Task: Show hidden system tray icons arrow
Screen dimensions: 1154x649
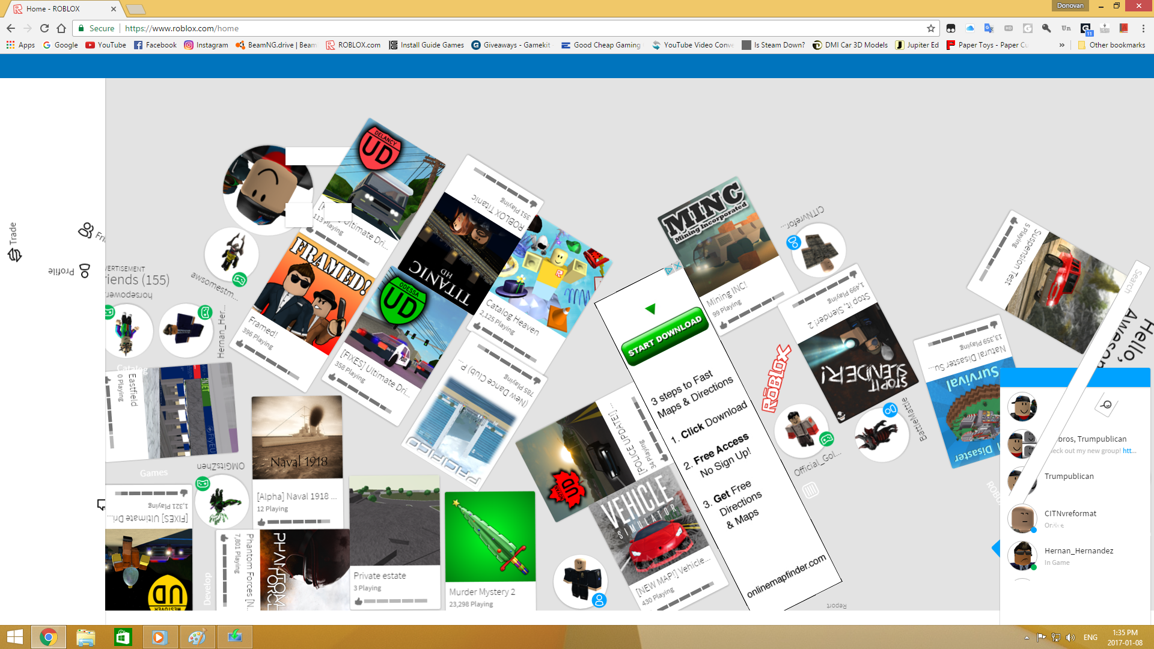Action: 1027,637
